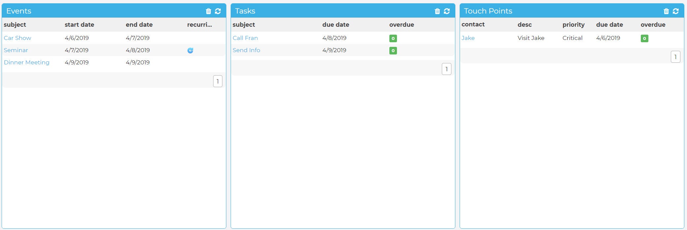Screen dimensions: 687x230
Task: Sort events by start date column
Action: (x=79, y=25)
